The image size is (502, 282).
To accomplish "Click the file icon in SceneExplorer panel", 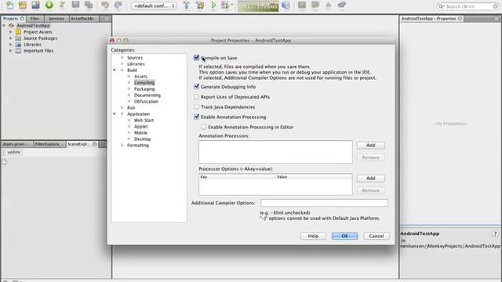I will click(4, 162).
